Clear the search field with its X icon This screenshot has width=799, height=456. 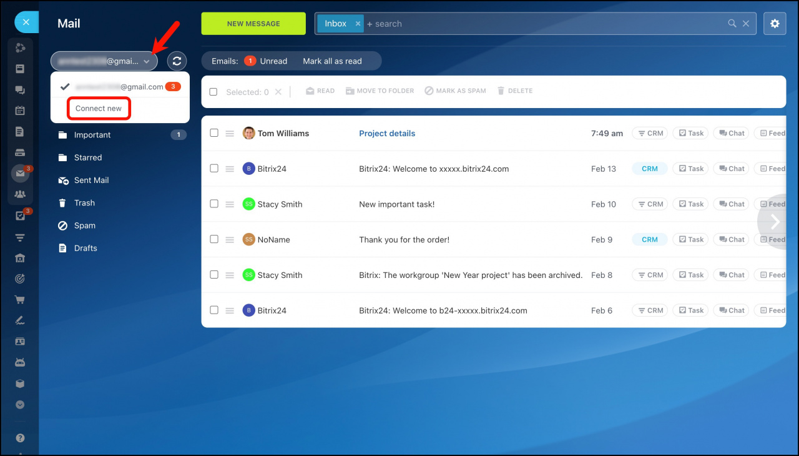coord(746,24)
